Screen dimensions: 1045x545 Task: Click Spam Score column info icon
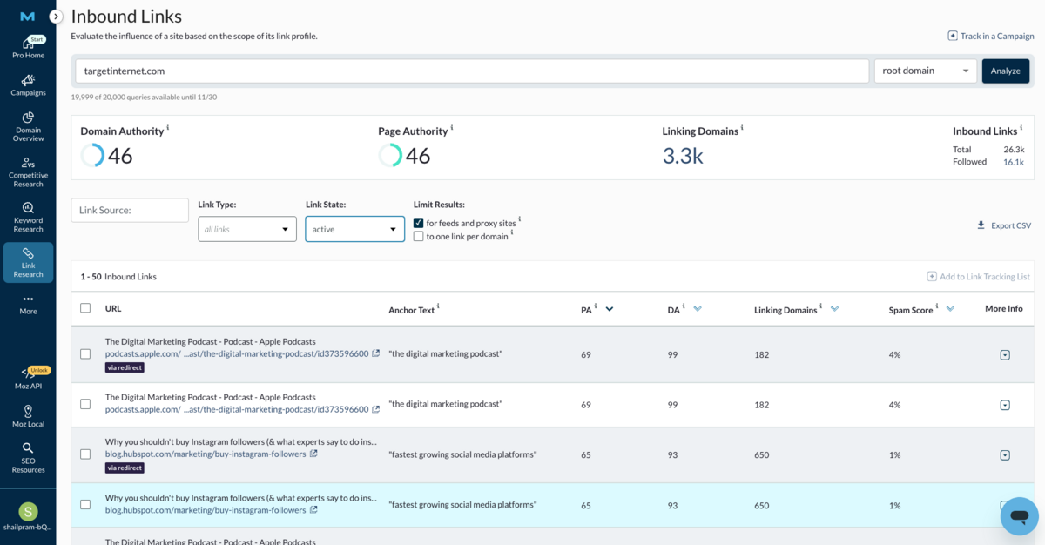938,306
